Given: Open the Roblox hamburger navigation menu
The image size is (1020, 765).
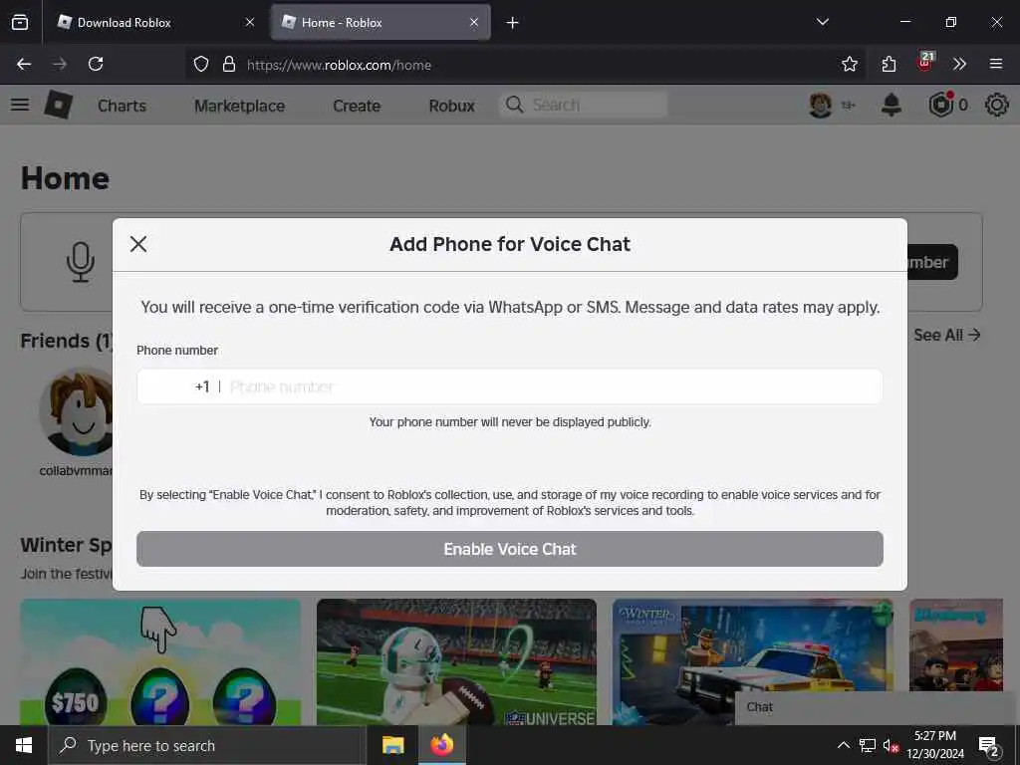Looking at the screenshot, I should 20,105.
